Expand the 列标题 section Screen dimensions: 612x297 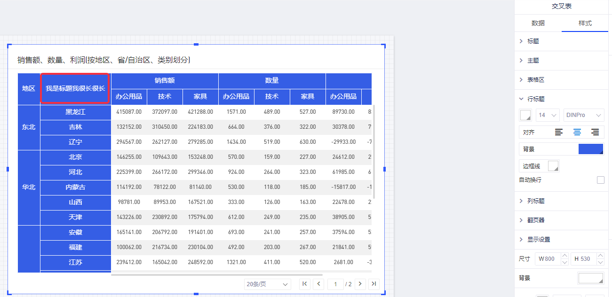[x=536, y=201]
